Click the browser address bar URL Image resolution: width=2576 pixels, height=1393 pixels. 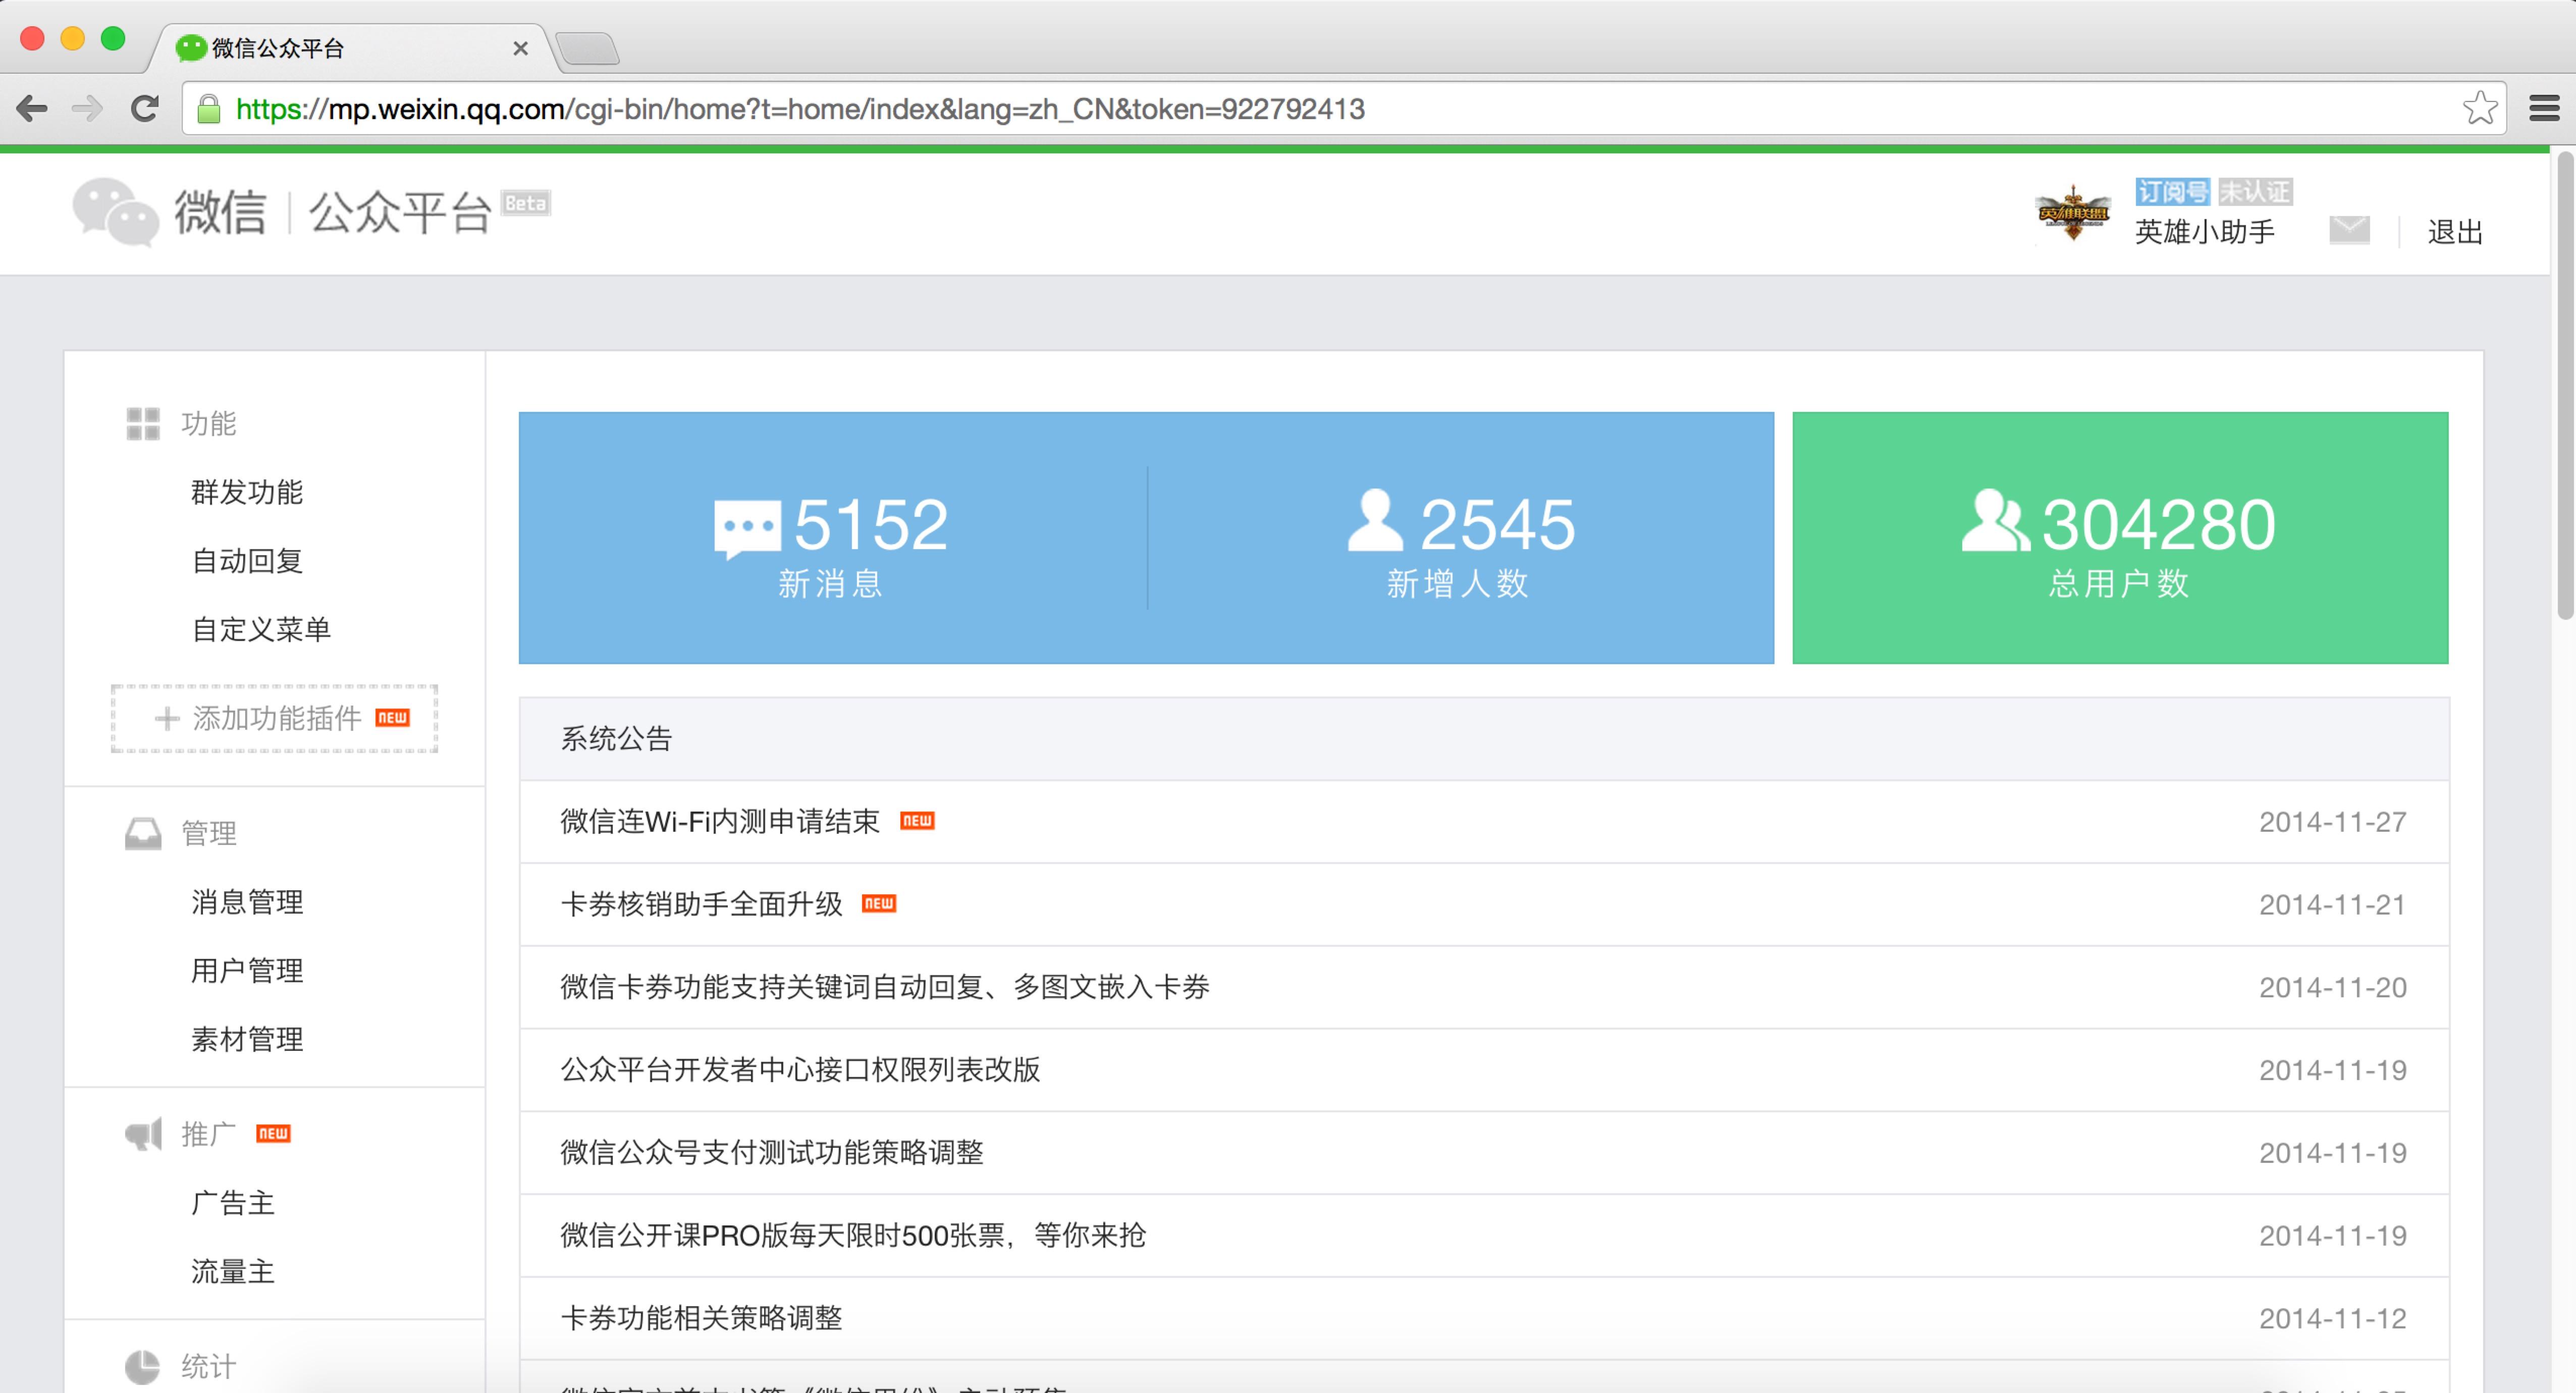coord(800,108)
